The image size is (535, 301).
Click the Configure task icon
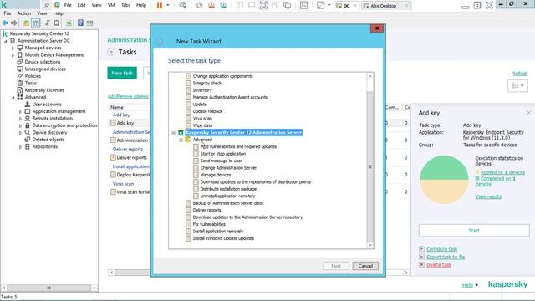pos(421,249)
